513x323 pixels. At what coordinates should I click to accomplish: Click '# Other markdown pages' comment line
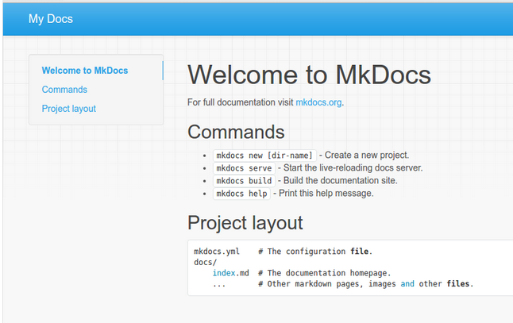(365, 284)
